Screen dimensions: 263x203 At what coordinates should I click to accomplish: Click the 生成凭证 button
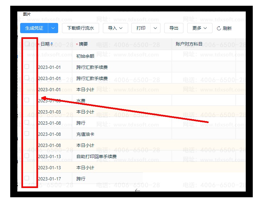34,28
